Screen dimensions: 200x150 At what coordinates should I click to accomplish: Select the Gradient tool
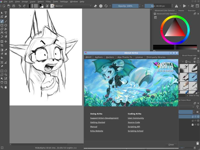[2, 50]
